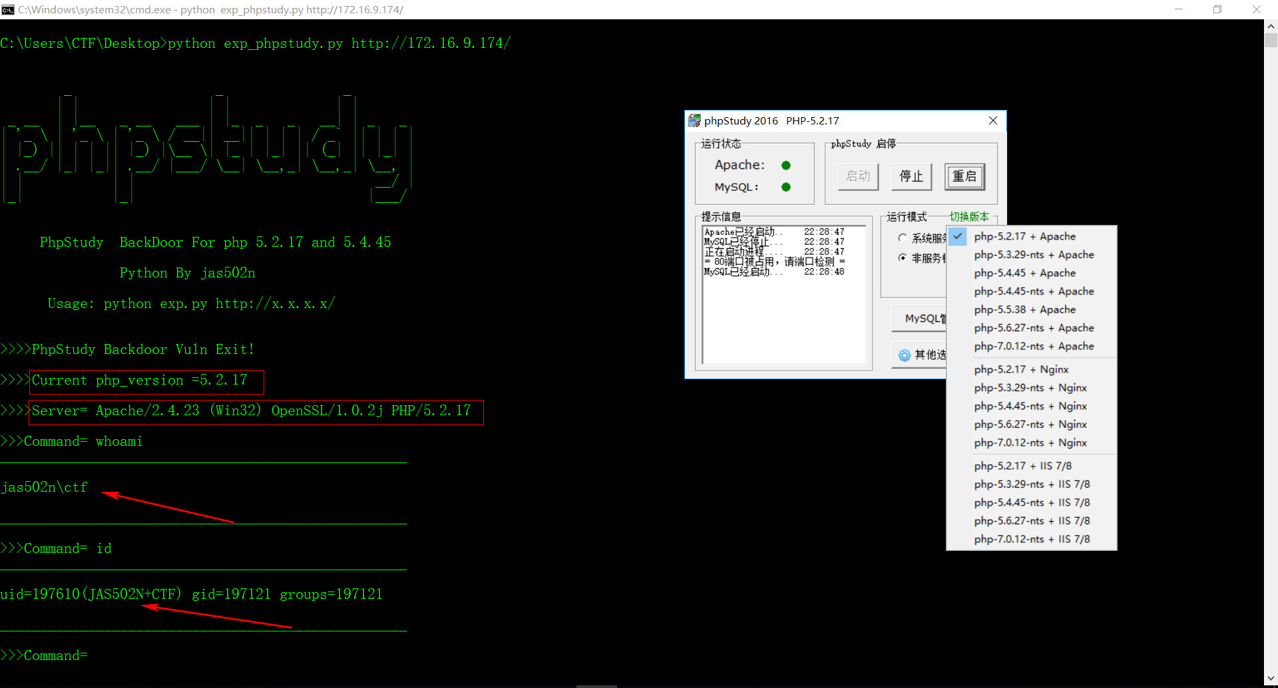Screen dimensions: 1278x688
Task: Pick php-5.6.27-nts + Nginx
Action: pos(1032,425)
